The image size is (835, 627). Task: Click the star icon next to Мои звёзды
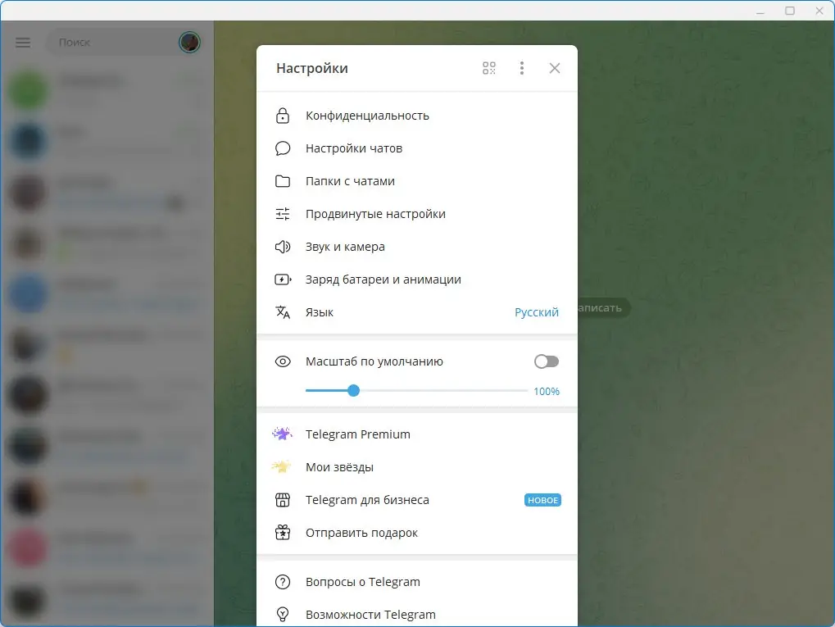[x=283, y=466]
